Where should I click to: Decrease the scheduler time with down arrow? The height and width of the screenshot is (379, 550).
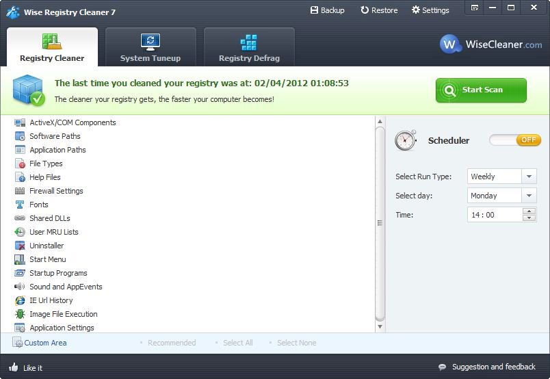[529, 218]
